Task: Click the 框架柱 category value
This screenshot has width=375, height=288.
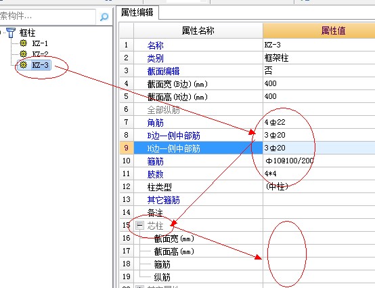Action: tap(319, 58)
